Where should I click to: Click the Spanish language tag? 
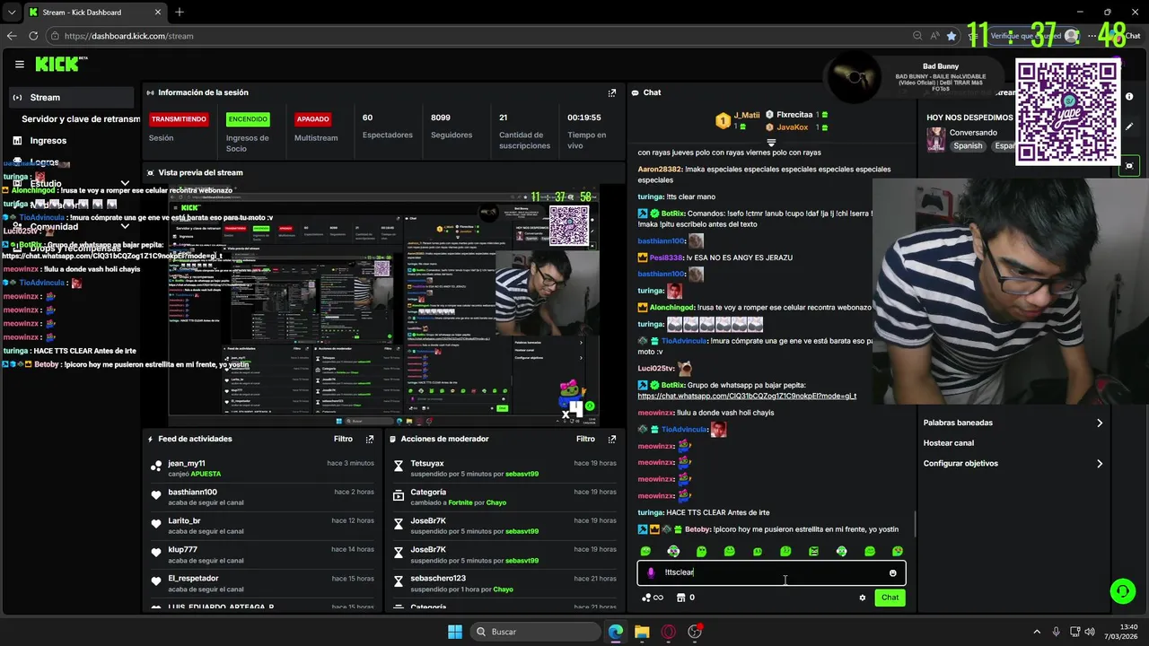(x=968, y=145)
